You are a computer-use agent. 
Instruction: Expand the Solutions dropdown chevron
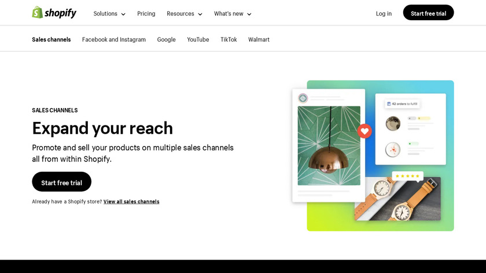(x=123, y=14)
